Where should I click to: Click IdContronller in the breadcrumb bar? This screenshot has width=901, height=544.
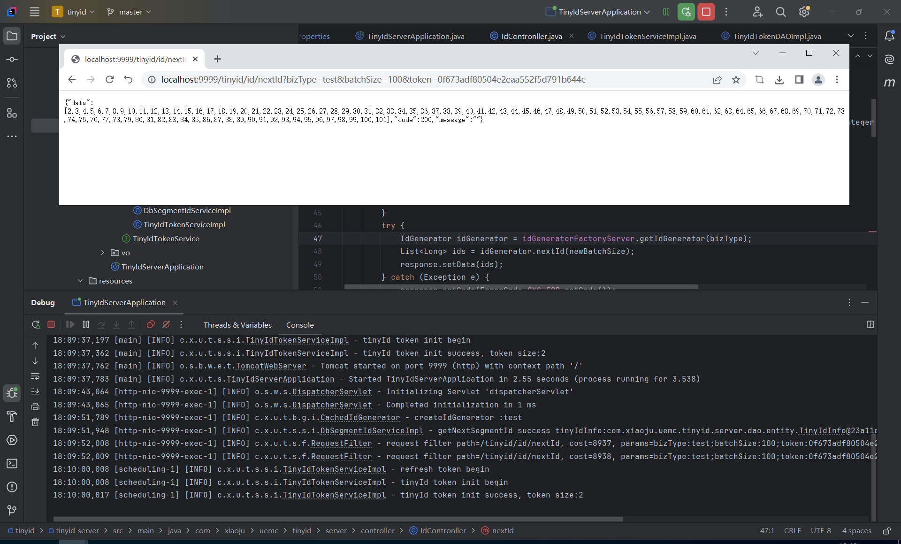click(x=443, y=530)
